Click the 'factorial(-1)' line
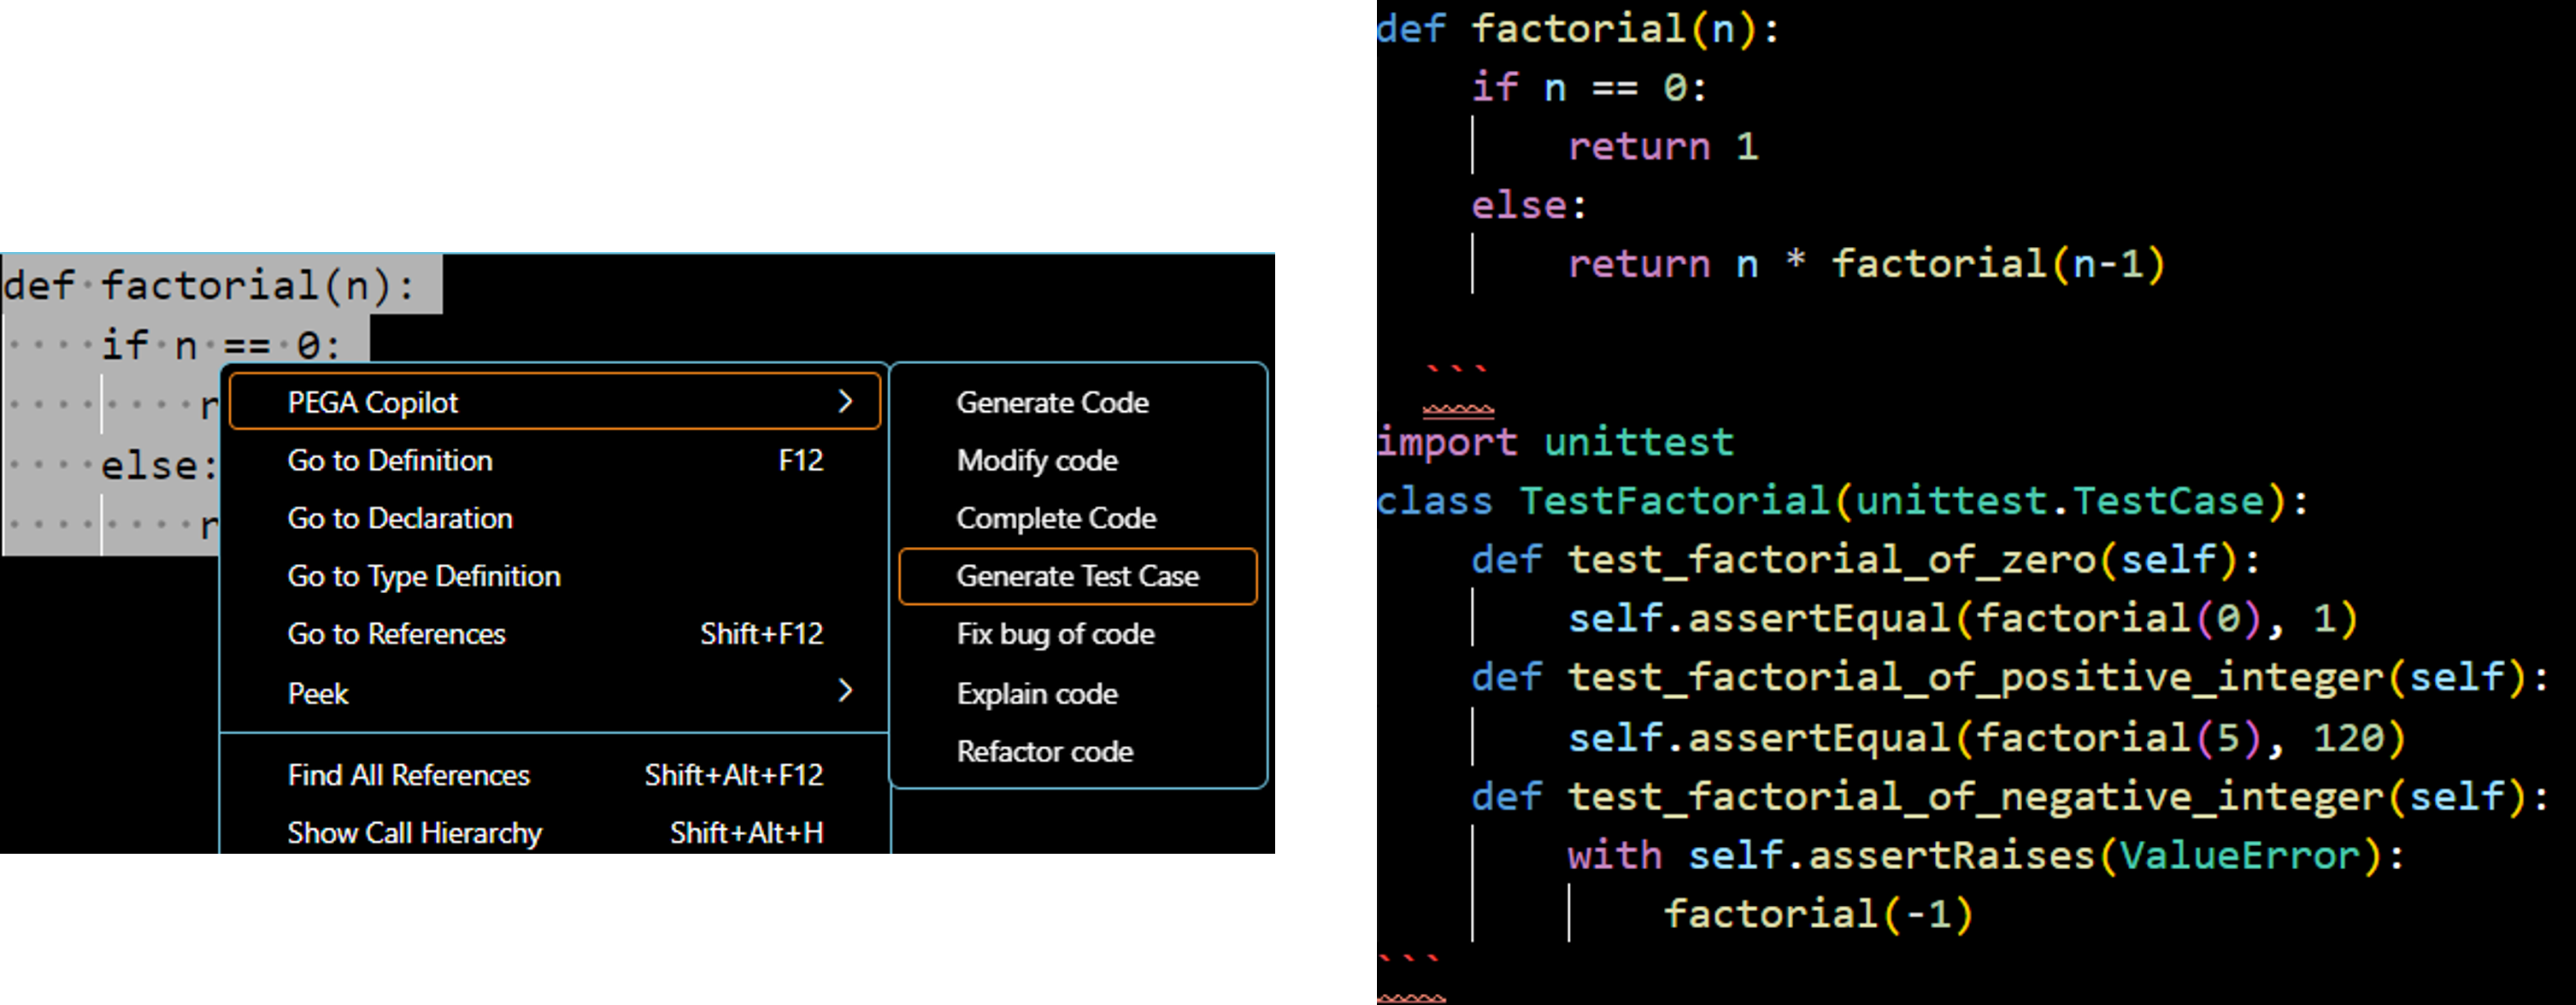Viewport: 2576px width, 1005px height. pyautogui.click(x=1818, y=914)
